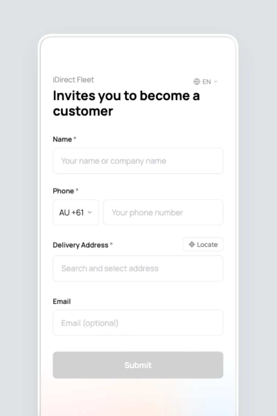Click the required asterisk beside Delivery Address
This screenshot has width=277, height=416.
[111, 244]
